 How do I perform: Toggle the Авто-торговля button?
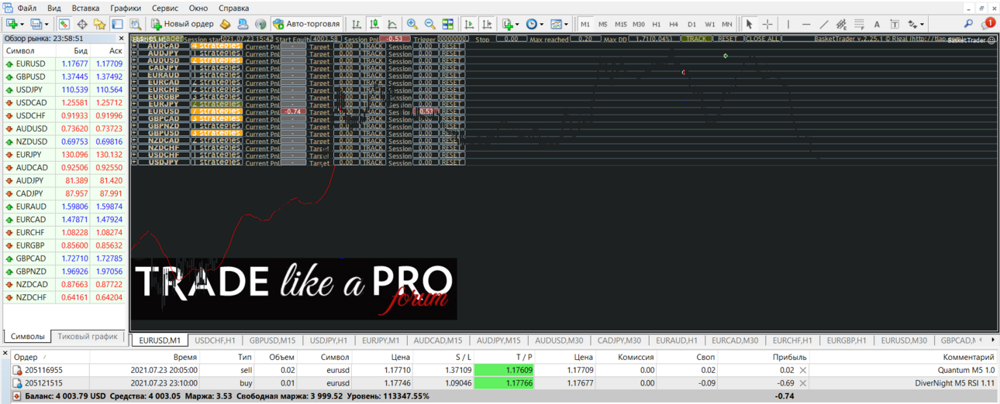point(306,24)
